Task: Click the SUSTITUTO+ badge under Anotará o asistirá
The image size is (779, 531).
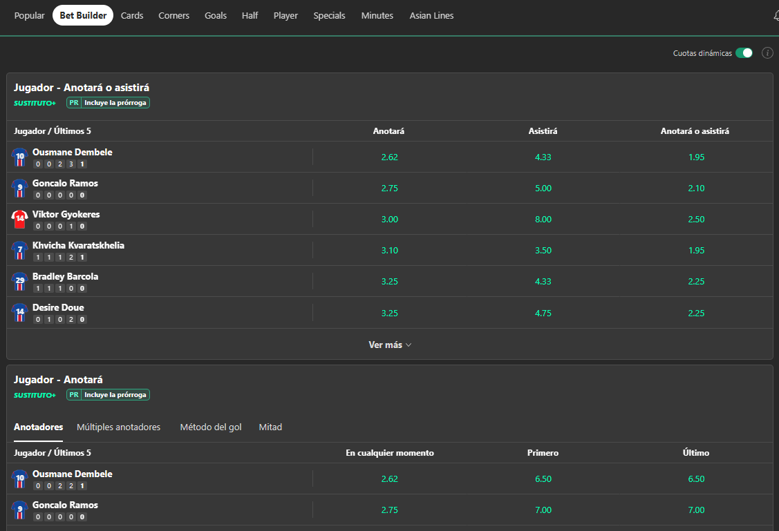Action: pos(35,103)
